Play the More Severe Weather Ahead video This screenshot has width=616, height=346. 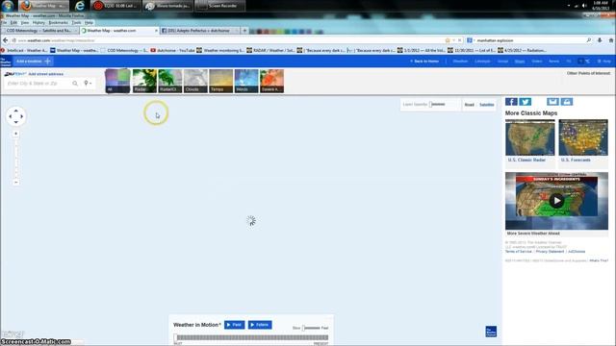(x=556, y=201)
